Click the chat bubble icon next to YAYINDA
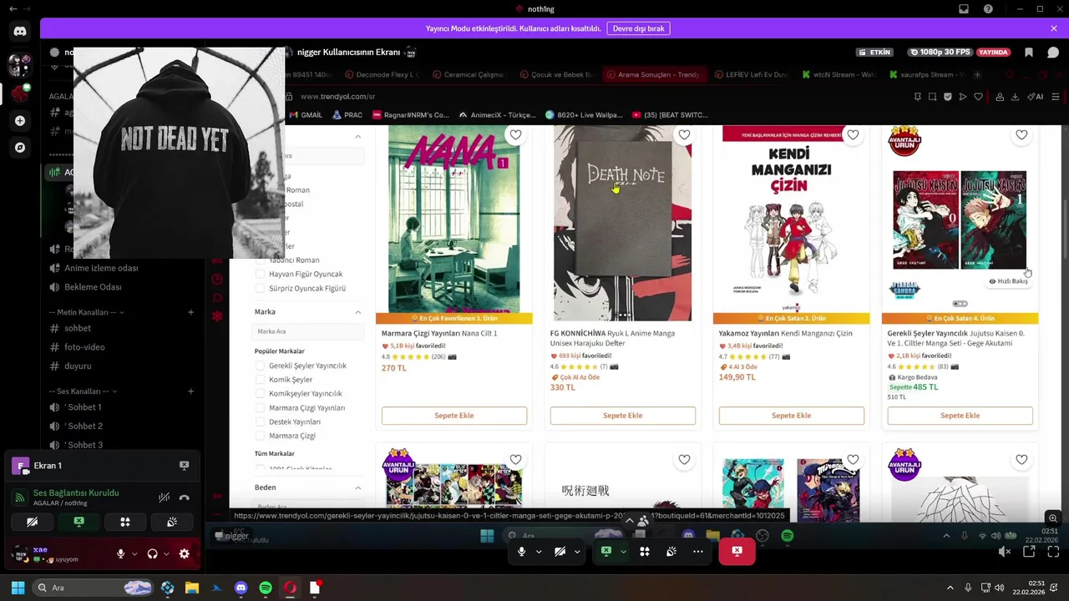Image resolution: width=1069 pixels, height=601 pixels. coord(1053,52)
